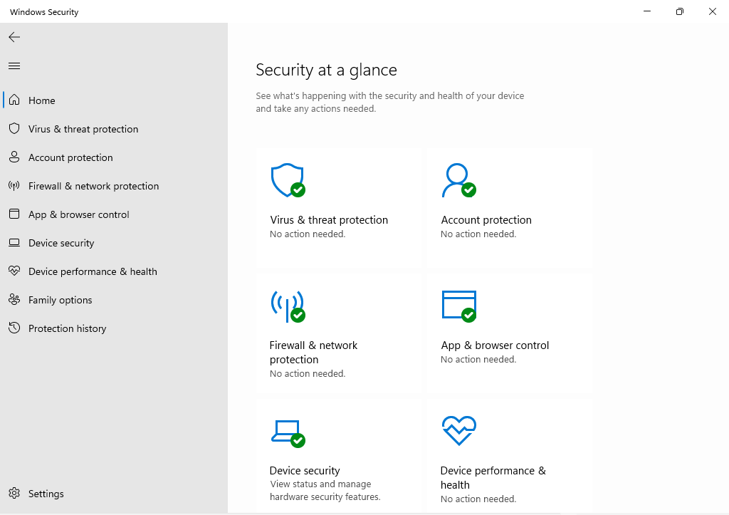
Task: Click the Device performance & health heart icon
Action: pyautogui.click(x=458, y=430)
